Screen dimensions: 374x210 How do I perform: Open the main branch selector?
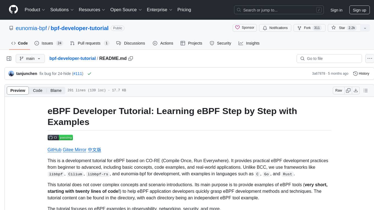pos(30,59)
